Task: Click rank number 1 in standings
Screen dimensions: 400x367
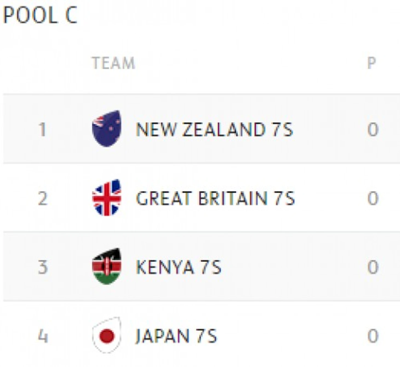Action: (42, 129)
